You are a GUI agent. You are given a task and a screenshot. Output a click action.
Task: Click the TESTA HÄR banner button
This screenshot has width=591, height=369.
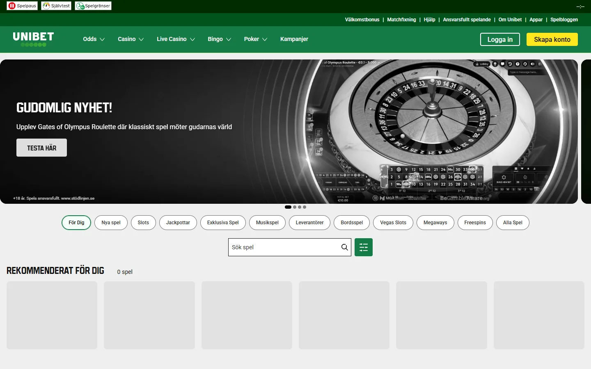(41, 148)
